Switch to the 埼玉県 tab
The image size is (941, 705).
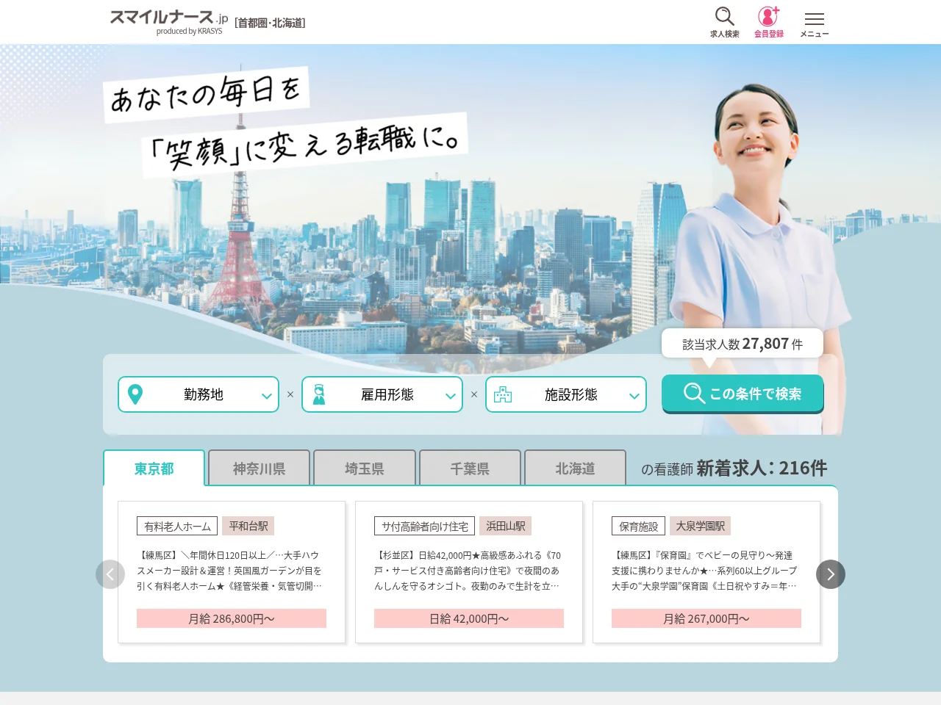pos(365,468)
